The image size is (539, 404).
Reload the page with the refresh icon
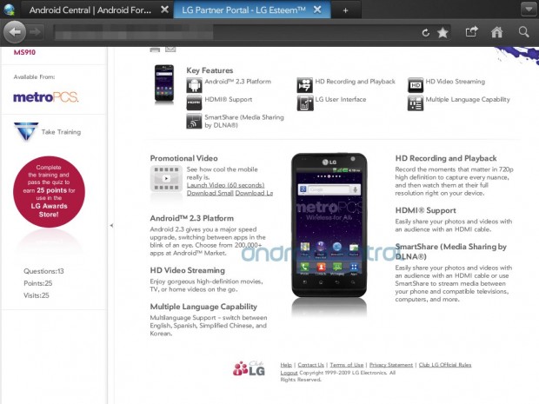click(x=426, y=32)
